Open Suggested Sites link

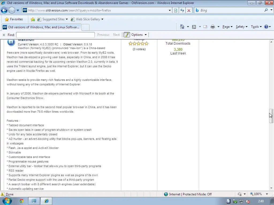(52, 19)
